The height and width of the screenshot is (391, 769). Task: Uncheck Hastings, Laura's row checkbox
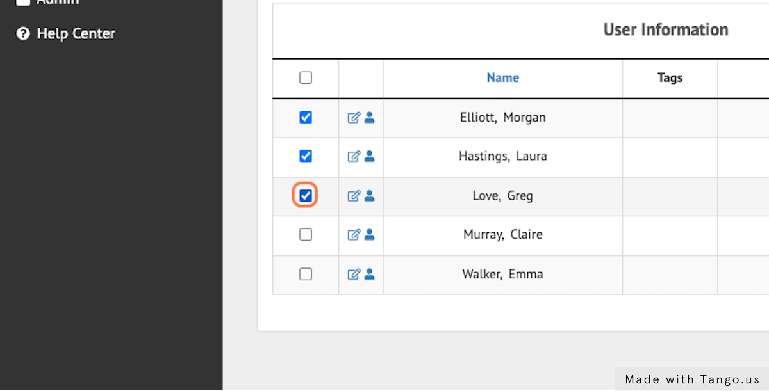tap(305, 156)
